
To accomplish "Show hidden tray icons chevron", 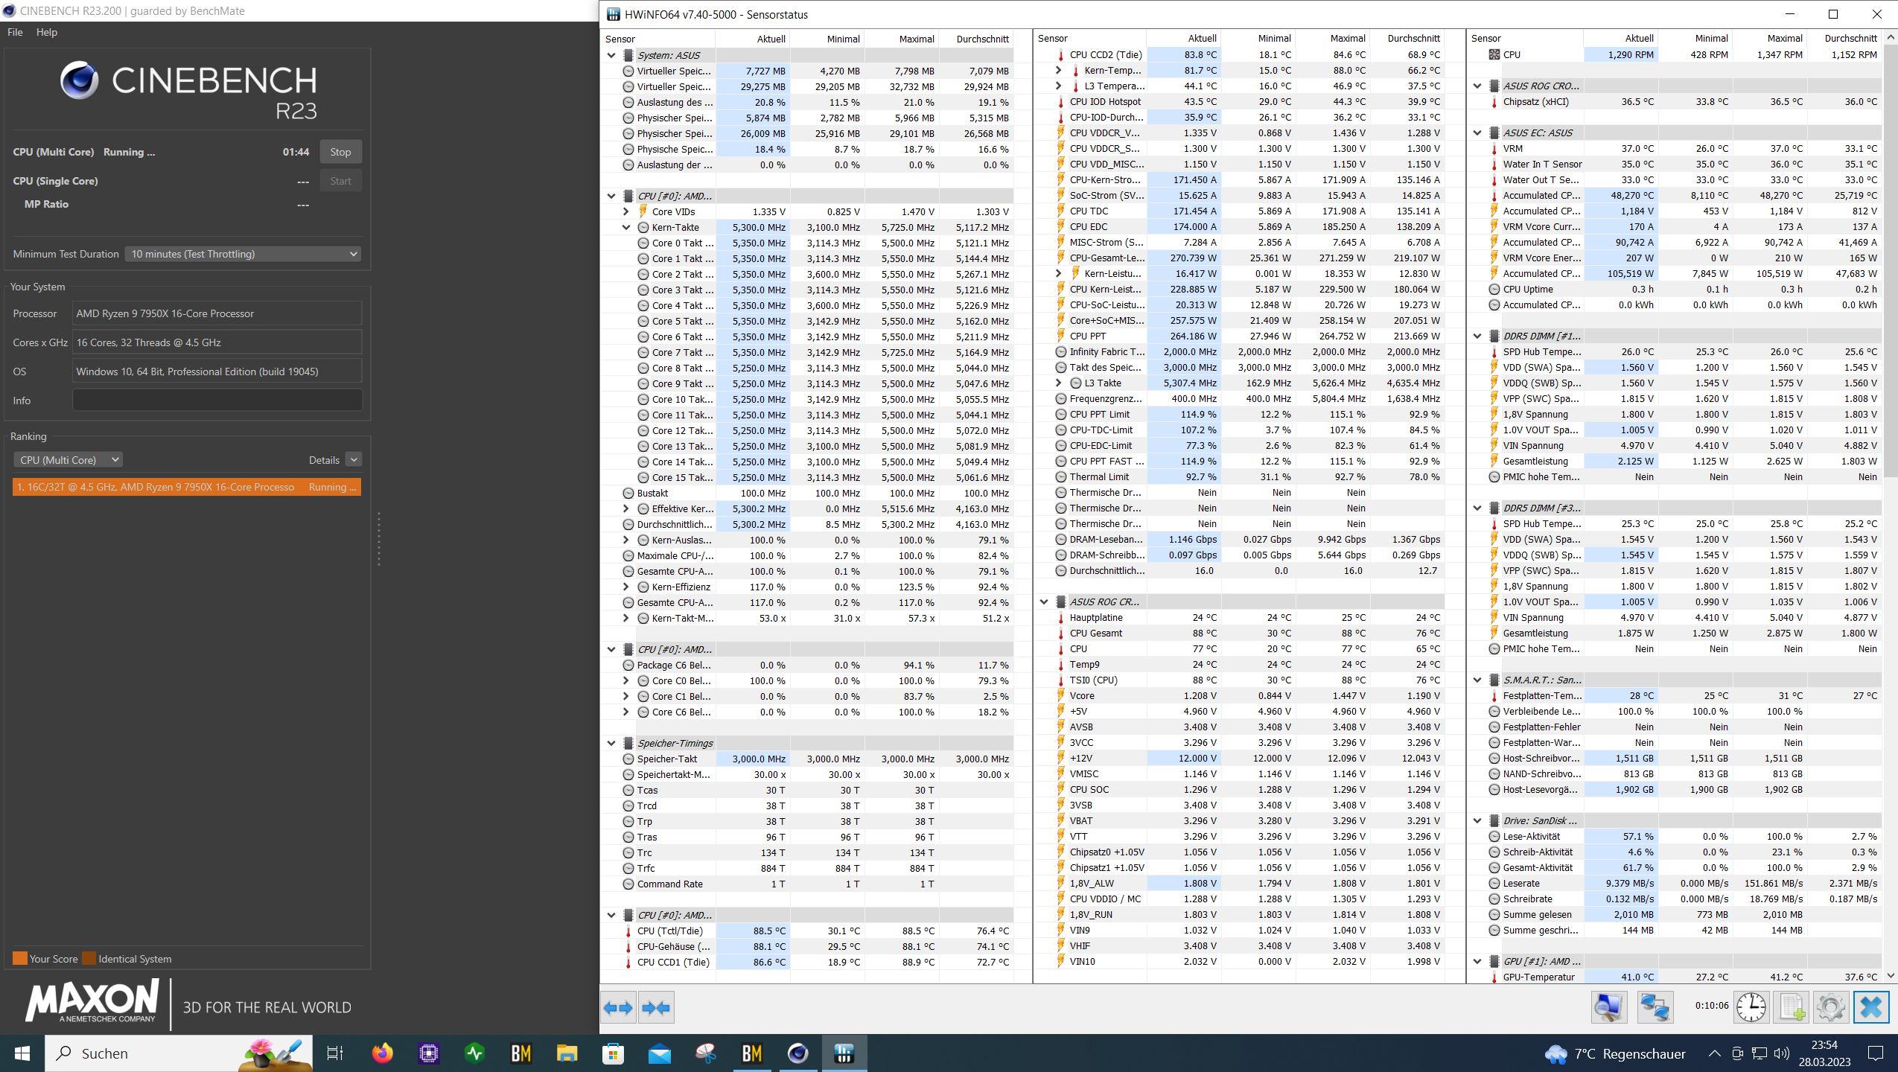I will pyautogui.click(x=1714, y=1053).
